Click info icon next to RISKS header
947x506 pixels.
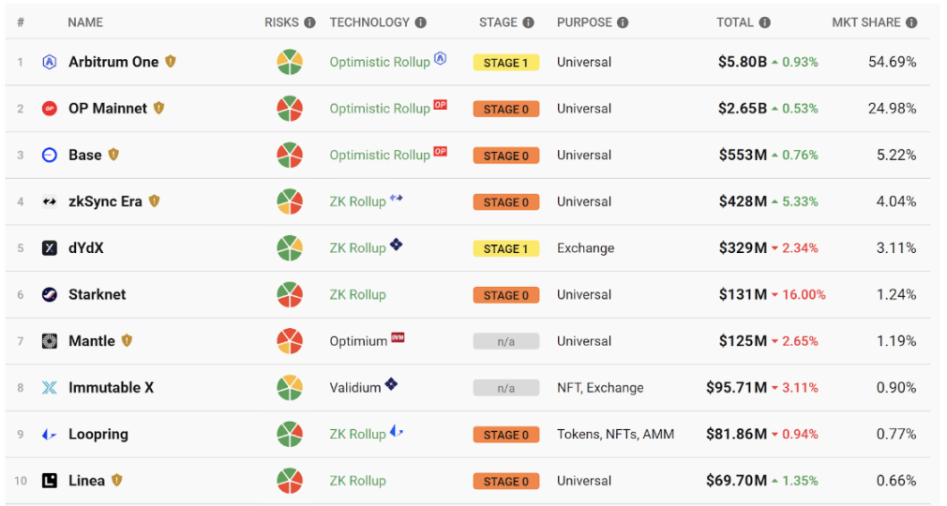click(x=309, y=22)
